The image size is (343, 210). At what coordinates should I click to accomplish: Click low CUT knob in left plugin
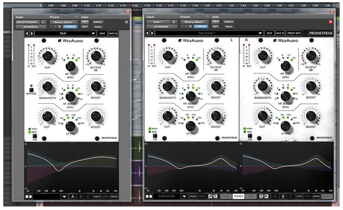[48, 116]
